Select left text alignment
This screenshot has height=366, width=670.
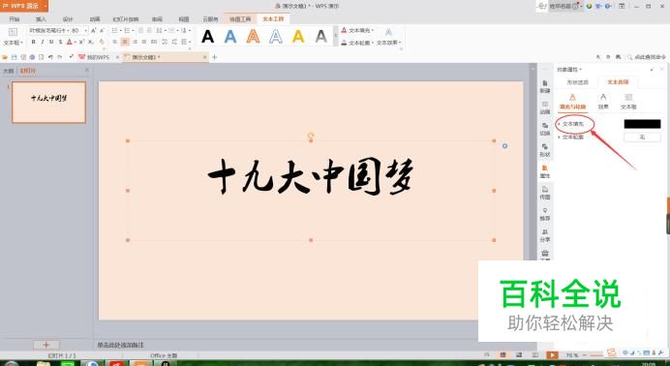coord(115,42)
